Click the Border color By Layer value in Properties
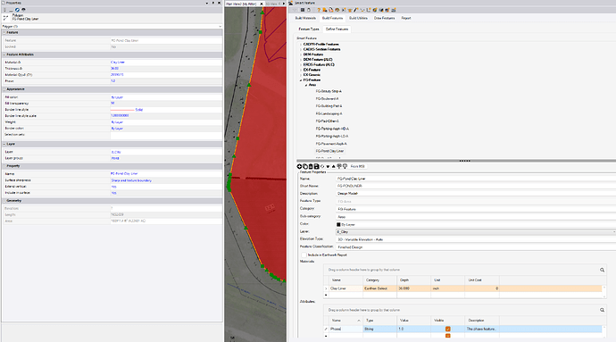 tap(117, 129)
